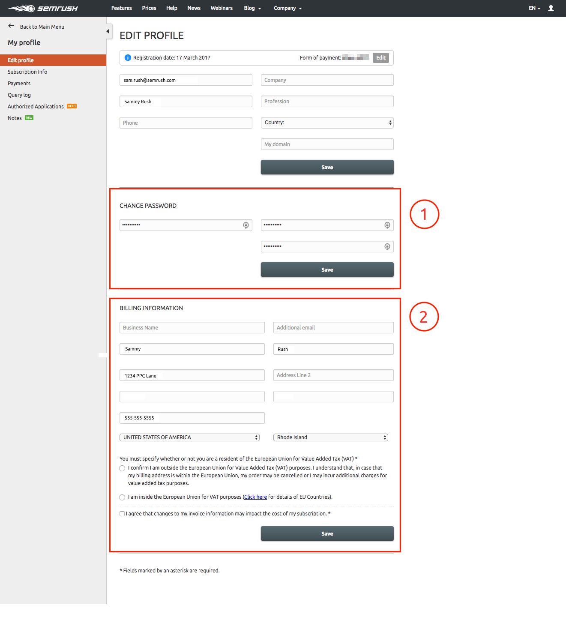Screen dimensions: 566x617
Task: Open Query log in sidebar
Action: point(19,95)
